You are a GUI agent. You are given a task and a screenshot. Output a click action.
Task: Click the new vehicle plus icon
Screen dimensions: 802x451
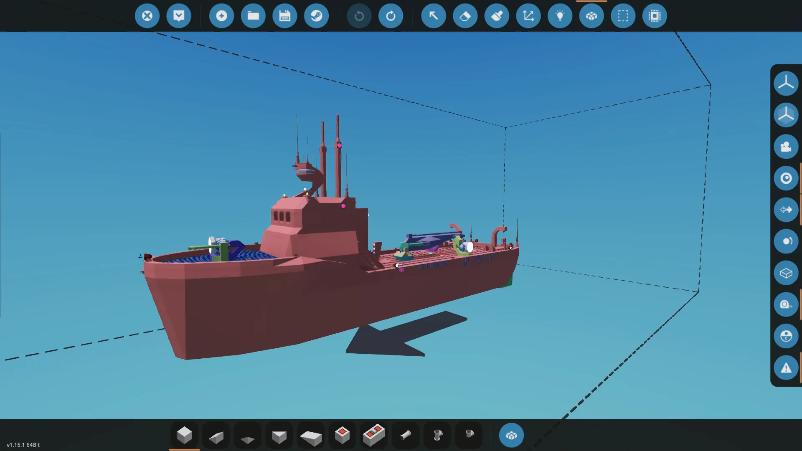coord(221,16)
